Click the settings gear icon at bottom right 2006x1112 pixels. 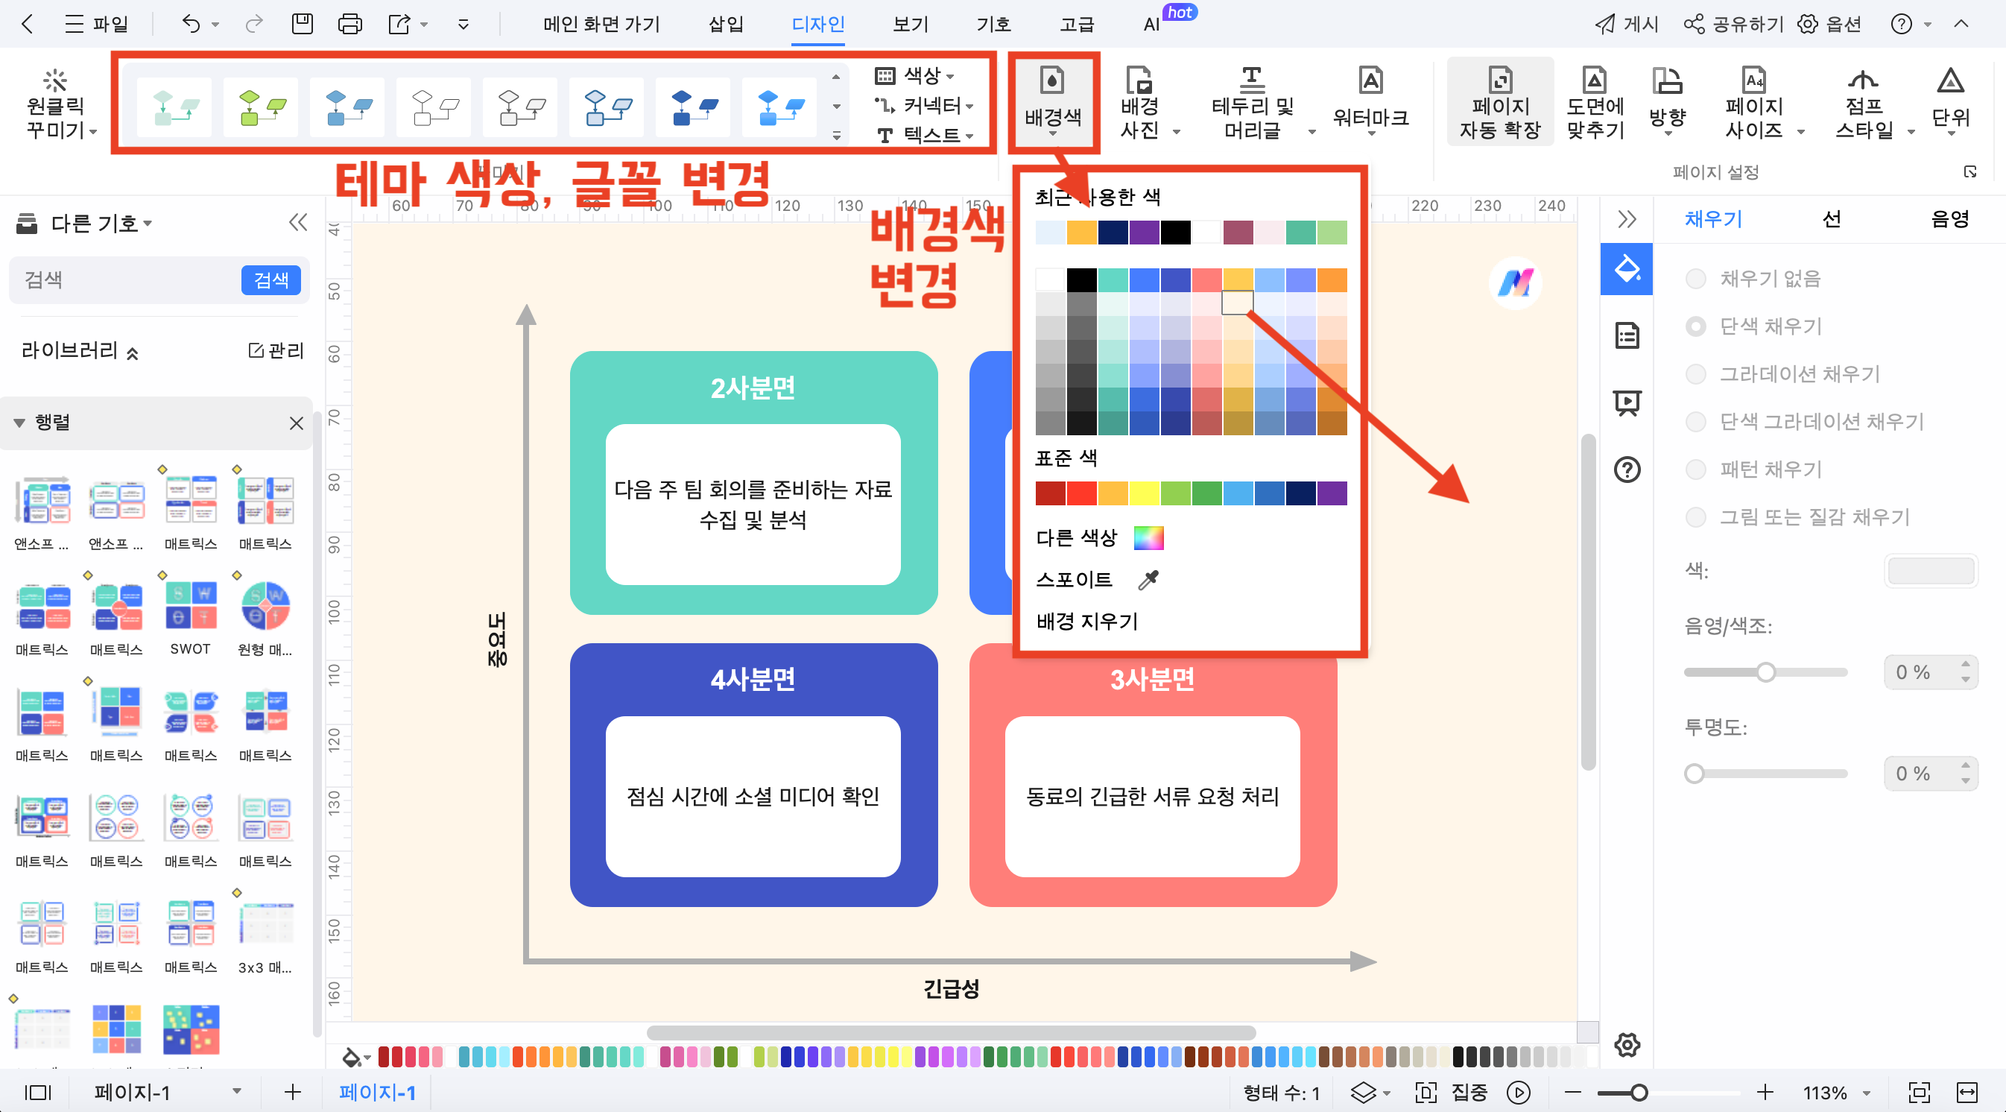1627,1044
